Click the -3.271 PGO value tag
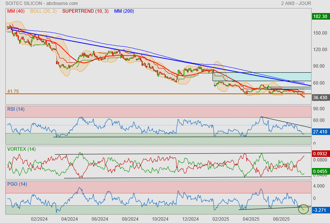Image resolution: width=330 pixels, height=223 pixels. tap(320, 210)
